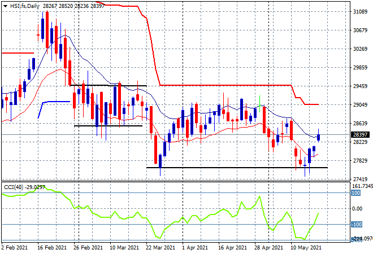Viewport: 373px width, 254px height.
Task: Click the 22 Mar 2021 date label
Action: [161, 248]
